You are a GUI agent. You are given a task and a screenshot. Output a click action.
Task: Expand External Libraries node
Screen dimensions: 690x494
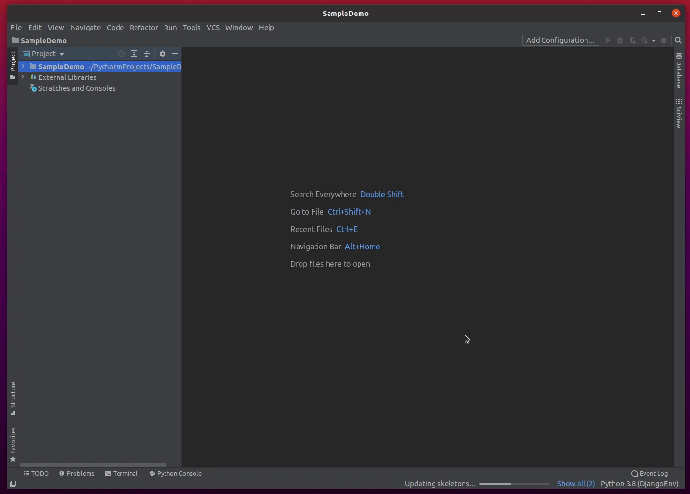point(22,77)
